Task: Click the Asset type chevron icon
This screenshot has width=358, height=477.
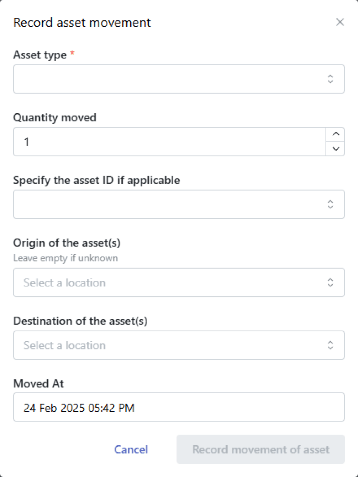Action: click(330, 79)
